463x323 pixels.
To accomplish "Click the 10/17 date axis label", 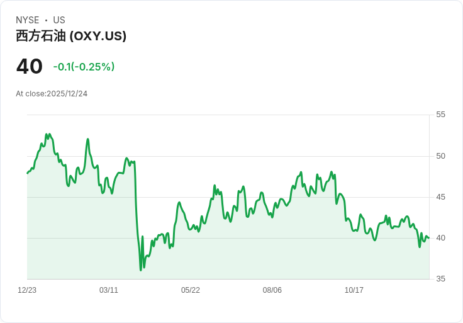I will pyautogui.click(x=354, y=290).
